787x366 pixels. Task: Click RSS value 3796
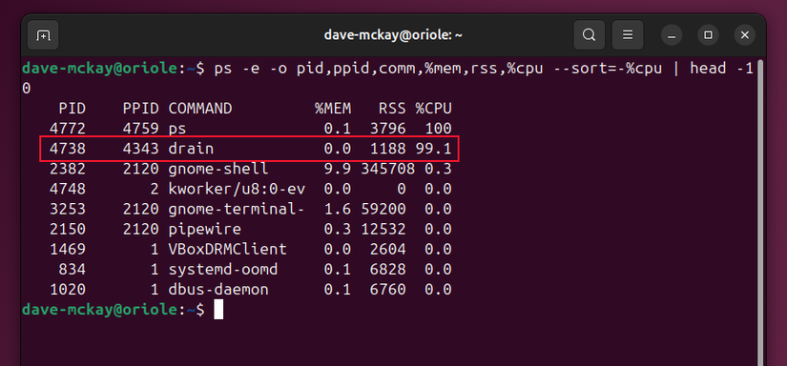387,129
